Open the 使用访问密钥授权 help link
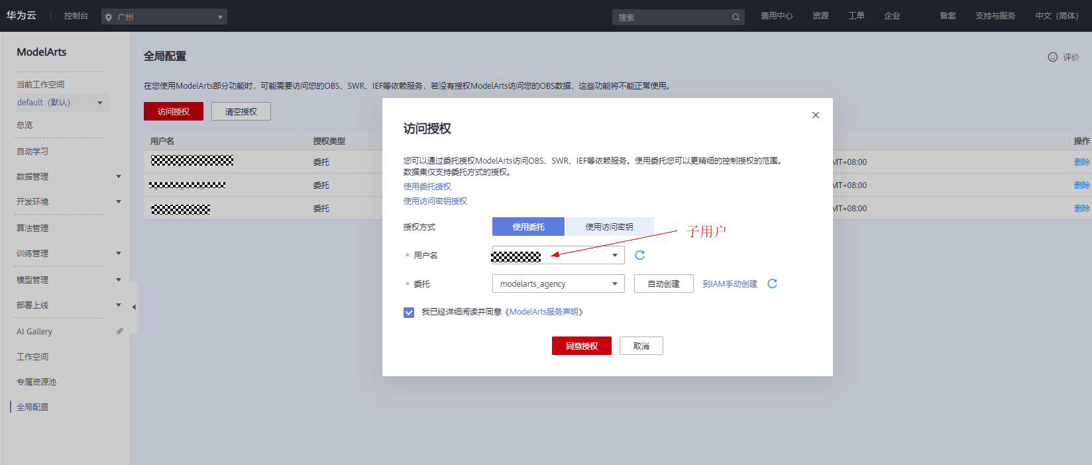 click(435, 201)
